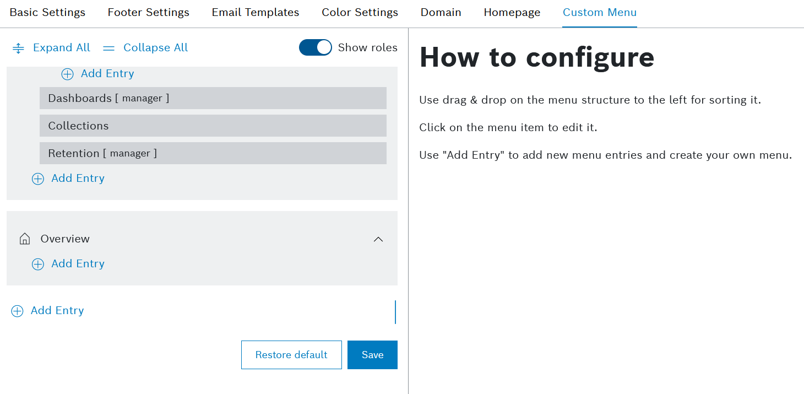The width and height of the screenshot is (804, 394).
Task: Collapse the Overview section with chevron
Action: pyautogui.click(x=378, y=239)
